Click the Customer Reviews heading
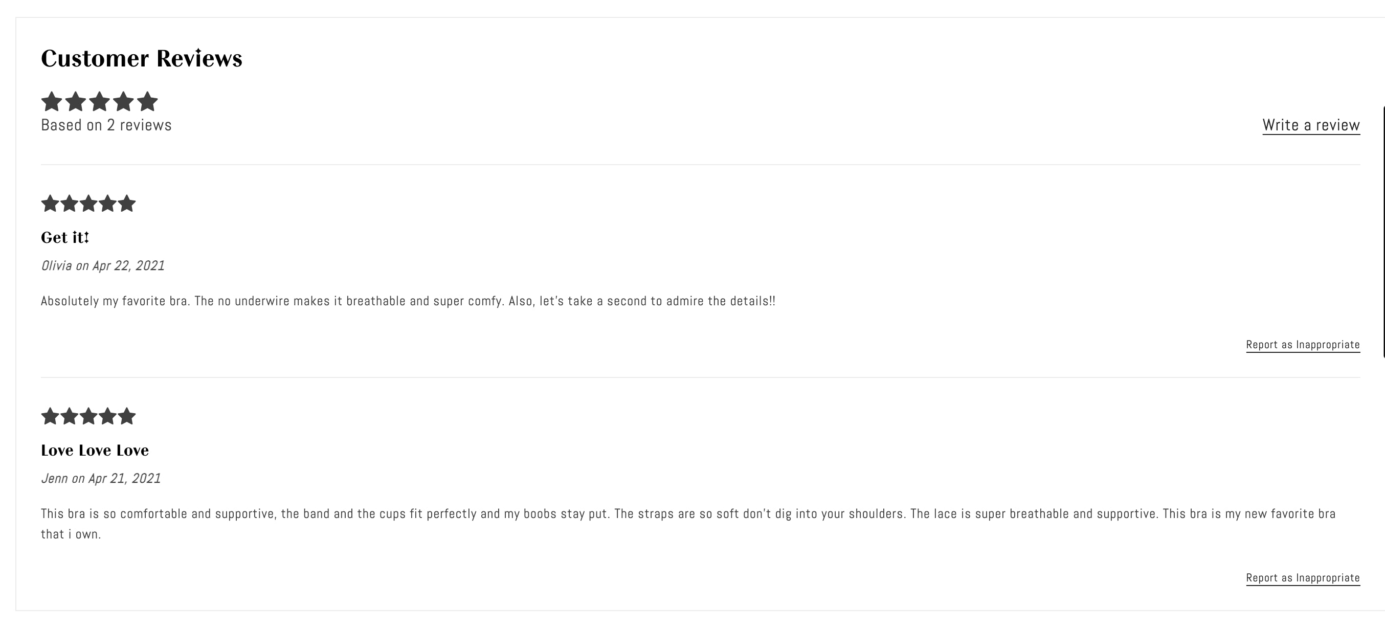Image resolution: width=1385 pixels, height=629 pixels. (x=141, y=58)
